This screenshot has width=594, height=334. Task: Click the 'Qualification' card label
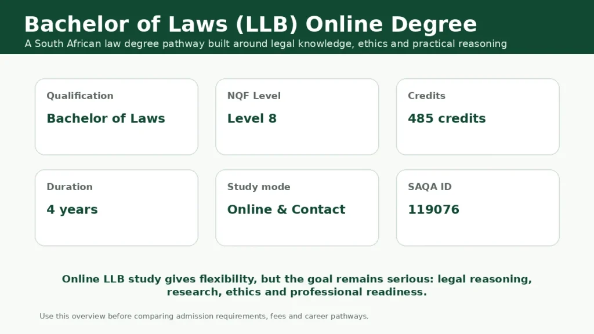(80, 96)
